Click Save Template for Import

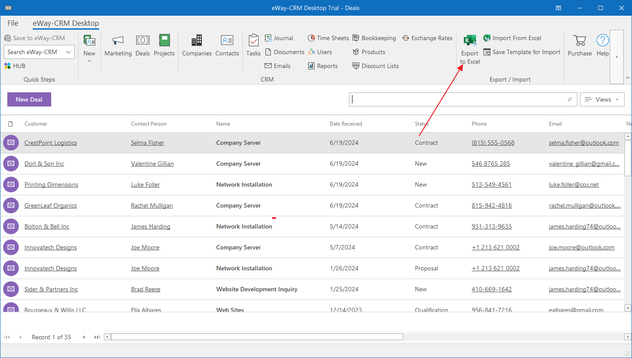click(521, 52)
